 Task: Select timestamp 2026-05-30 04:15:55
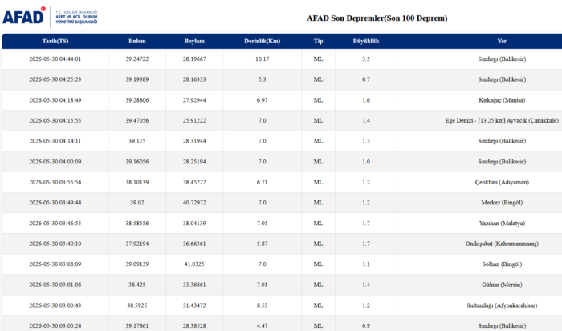point(55,120)
